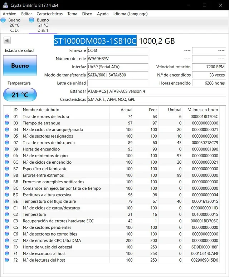Select raw value 000030218C79
This screenshot has height=277, width=229.
coord(205,143)
